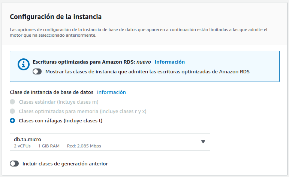The image size is (289, 177).
Task: Click the Incluir clases de generación anterior label
Action: (x=65, y=164)
